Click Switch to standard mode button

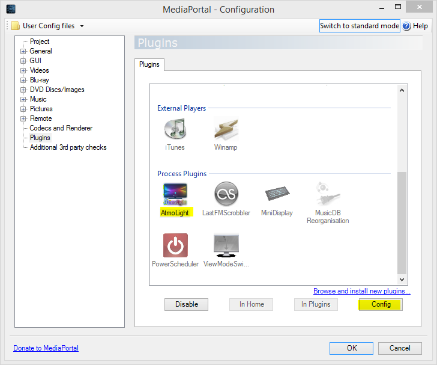click(x=360, y=26)
